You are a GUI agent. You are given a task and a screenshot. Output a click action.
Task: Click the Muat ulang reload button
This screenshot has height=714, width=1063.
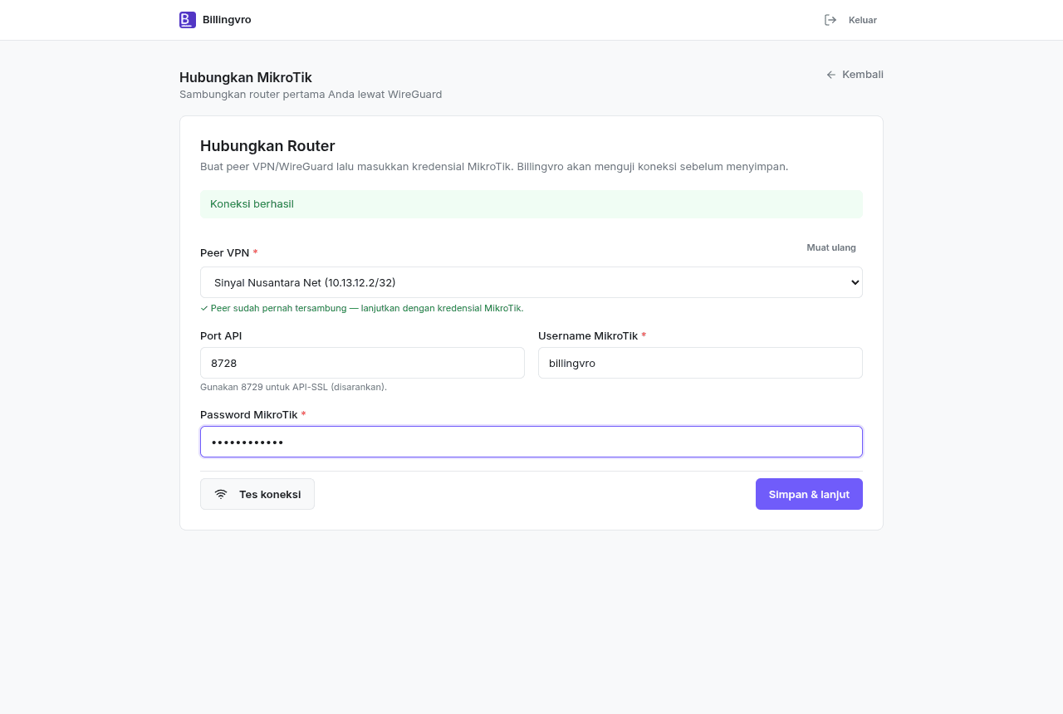[x=831, y=247]
